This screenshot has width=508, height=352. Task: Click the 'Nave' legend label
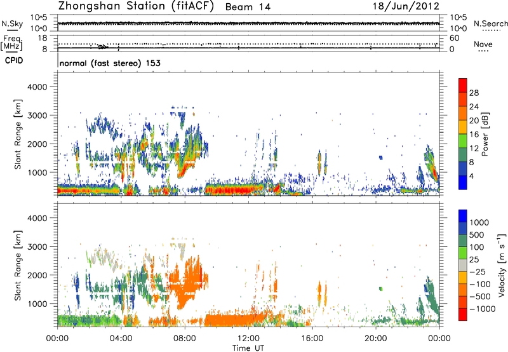[x=483, y=44]
